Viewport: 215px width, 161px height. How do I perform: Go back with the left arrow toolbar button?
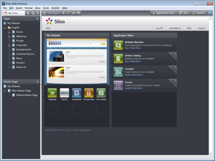click(63, 13)
